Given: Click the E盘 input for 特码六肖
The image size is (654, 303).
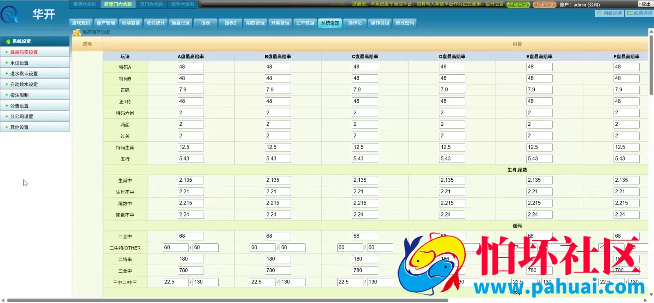Looking at the screenshot, I should coord(540,113).
